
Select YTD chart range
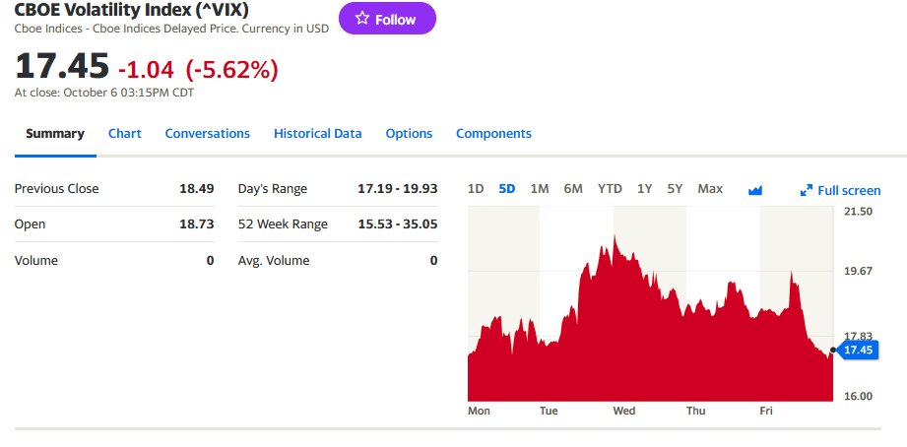pos(610,188)
